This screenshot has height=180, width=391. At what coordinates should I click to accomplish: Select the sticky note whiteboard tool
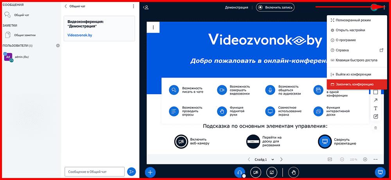pos(375,116)
